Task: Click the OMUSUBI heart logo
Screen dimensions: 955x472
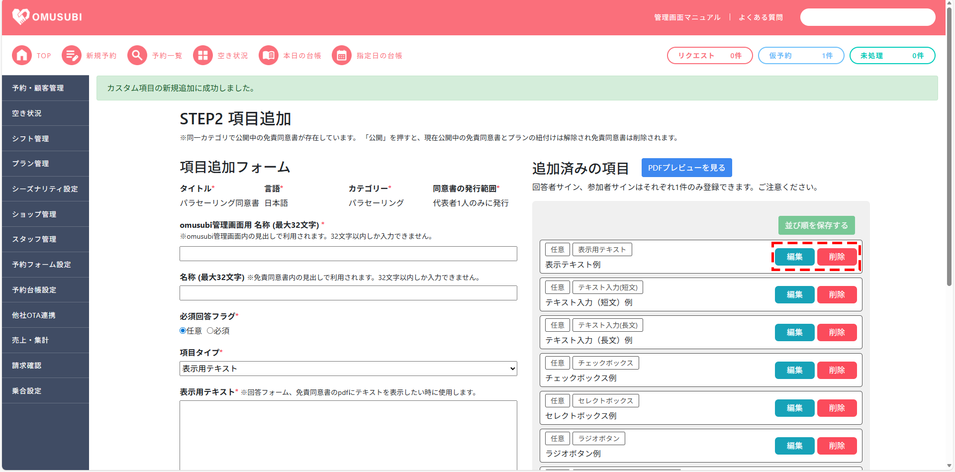Action: coord(21,17)
